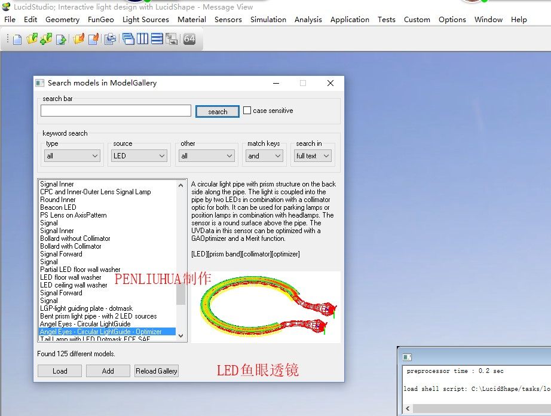This screenshot has width=551, height=416.
Task: Open the source dropdown set to LED
Action: tap(139, 155)
